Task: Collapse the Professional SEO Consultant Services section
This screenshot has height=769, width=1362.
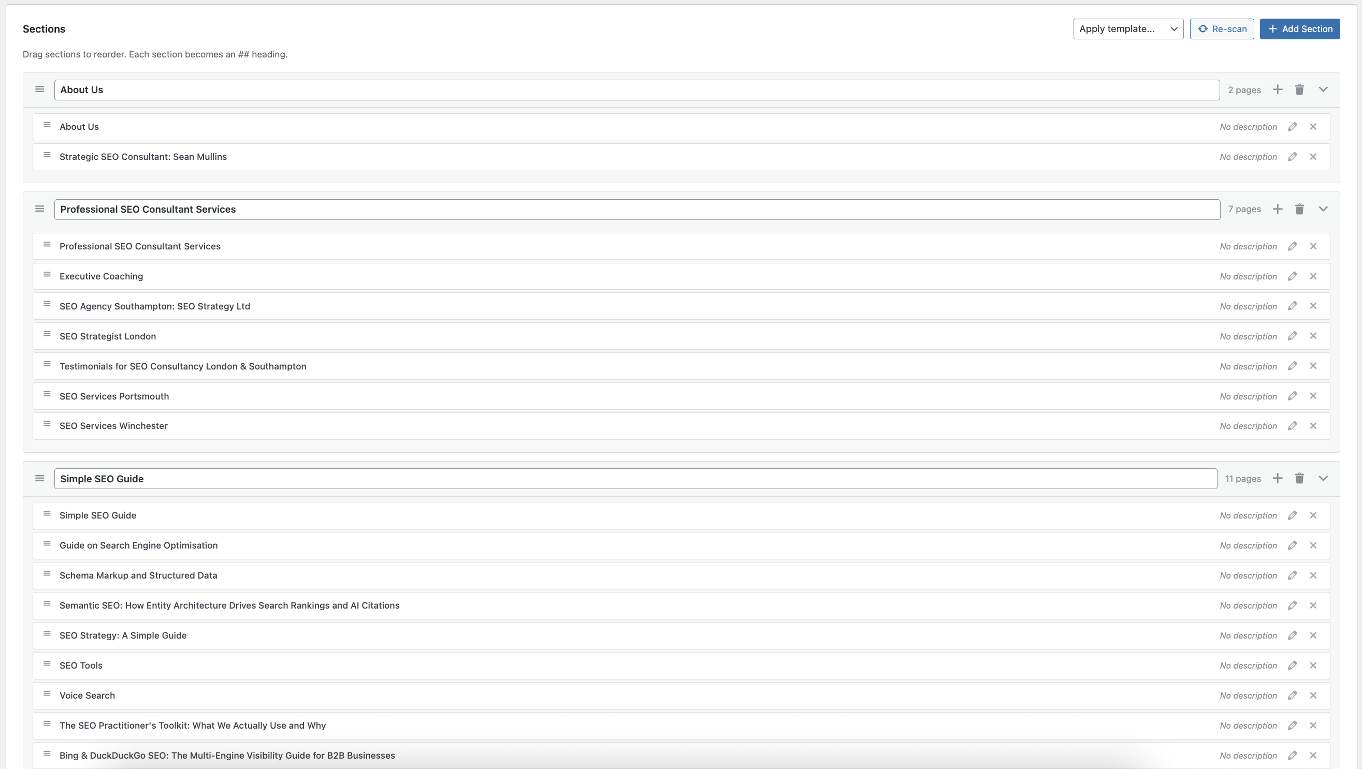Action: 1323,209
